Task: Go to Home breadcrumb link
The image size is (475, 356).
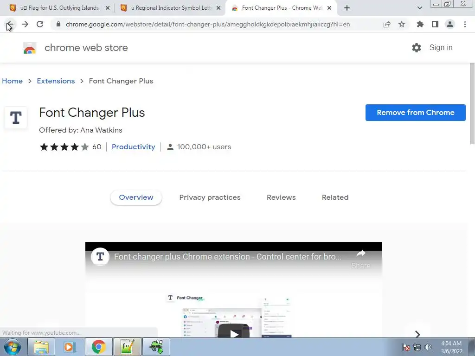Action: coord(13,81)
